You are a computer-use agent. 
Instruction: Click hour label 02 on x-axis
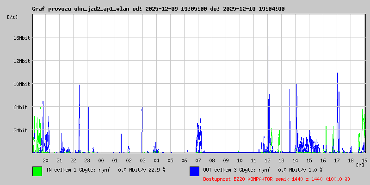[x=129, y=160]
